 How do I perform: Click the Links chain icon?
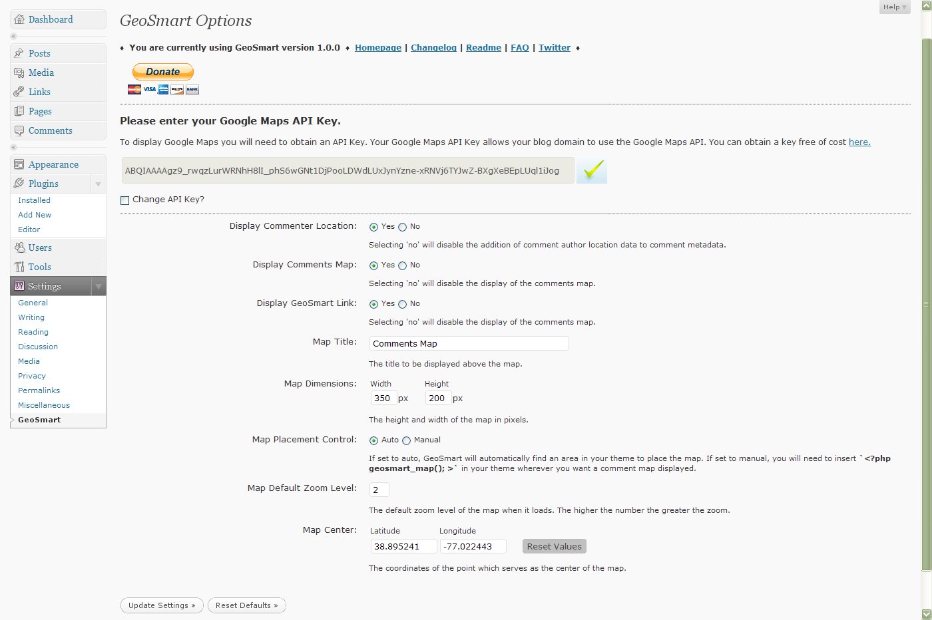(19, 92)
